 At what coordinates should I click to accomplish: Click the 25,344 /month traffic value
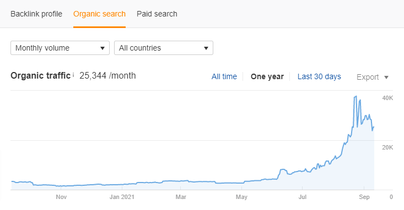(107, 76)
